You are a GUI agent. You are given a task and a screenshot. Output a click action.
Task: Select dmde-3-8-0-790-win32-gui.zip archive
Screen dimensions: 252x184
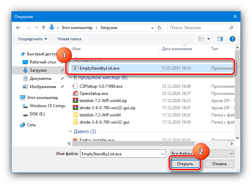[153, 108]
